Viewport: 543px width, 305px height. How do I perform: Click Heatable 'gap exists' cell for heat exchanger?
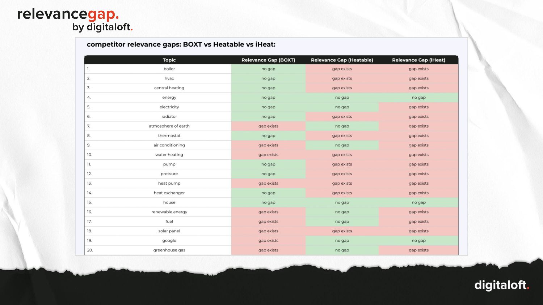[342, 193]
